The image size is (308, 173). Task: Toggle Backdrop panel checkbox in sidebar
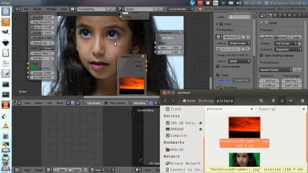click(221, 87)
